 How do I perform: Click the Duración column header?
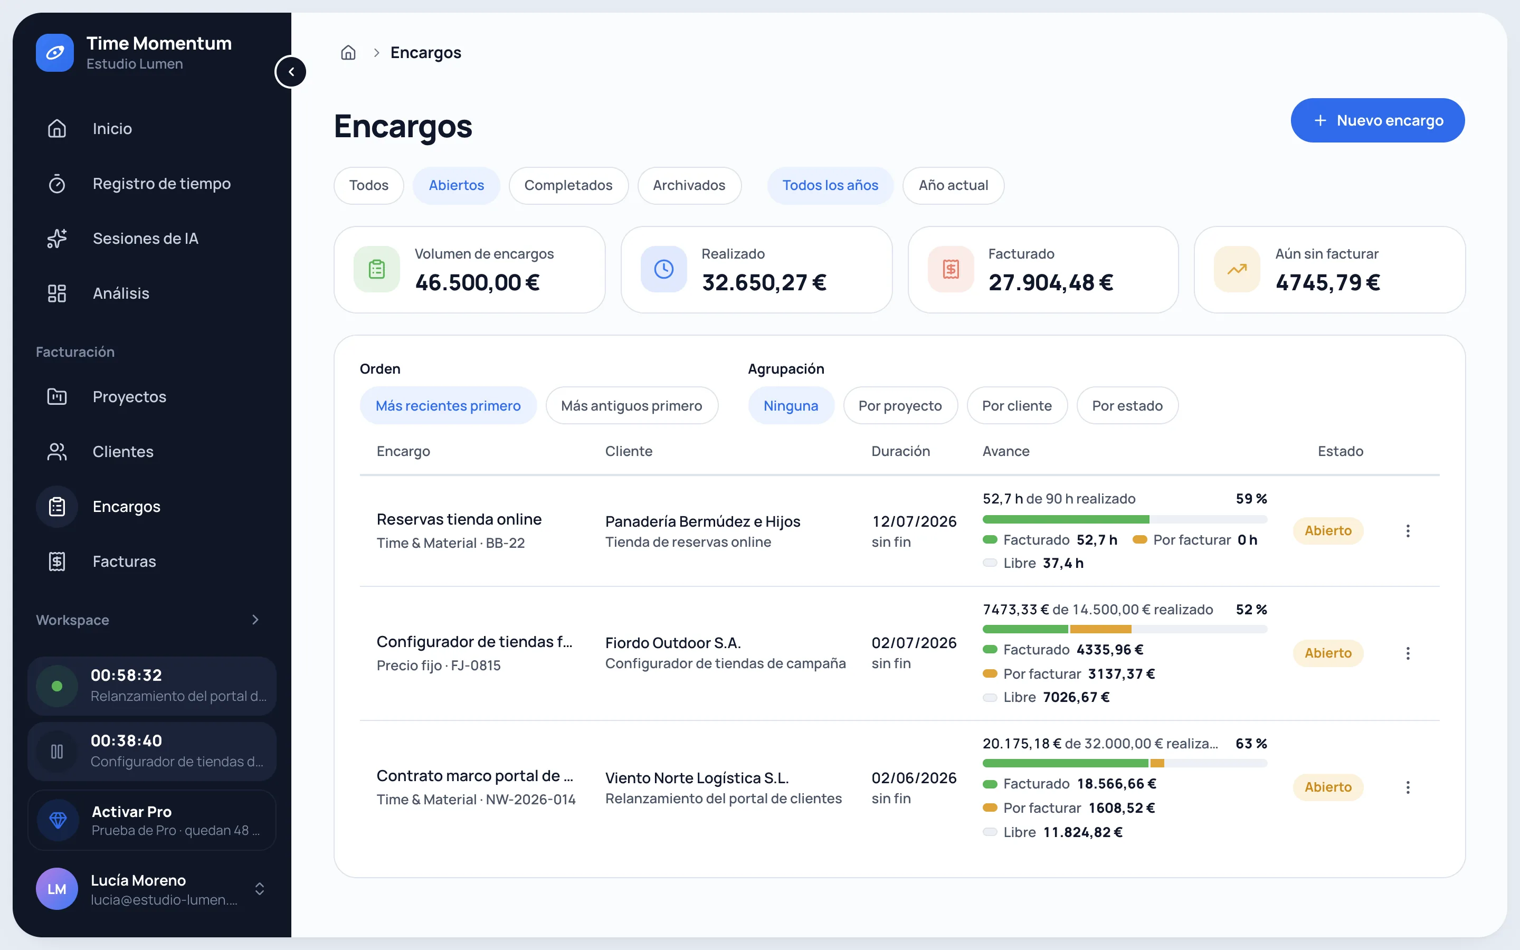click(x=901, y=451)
